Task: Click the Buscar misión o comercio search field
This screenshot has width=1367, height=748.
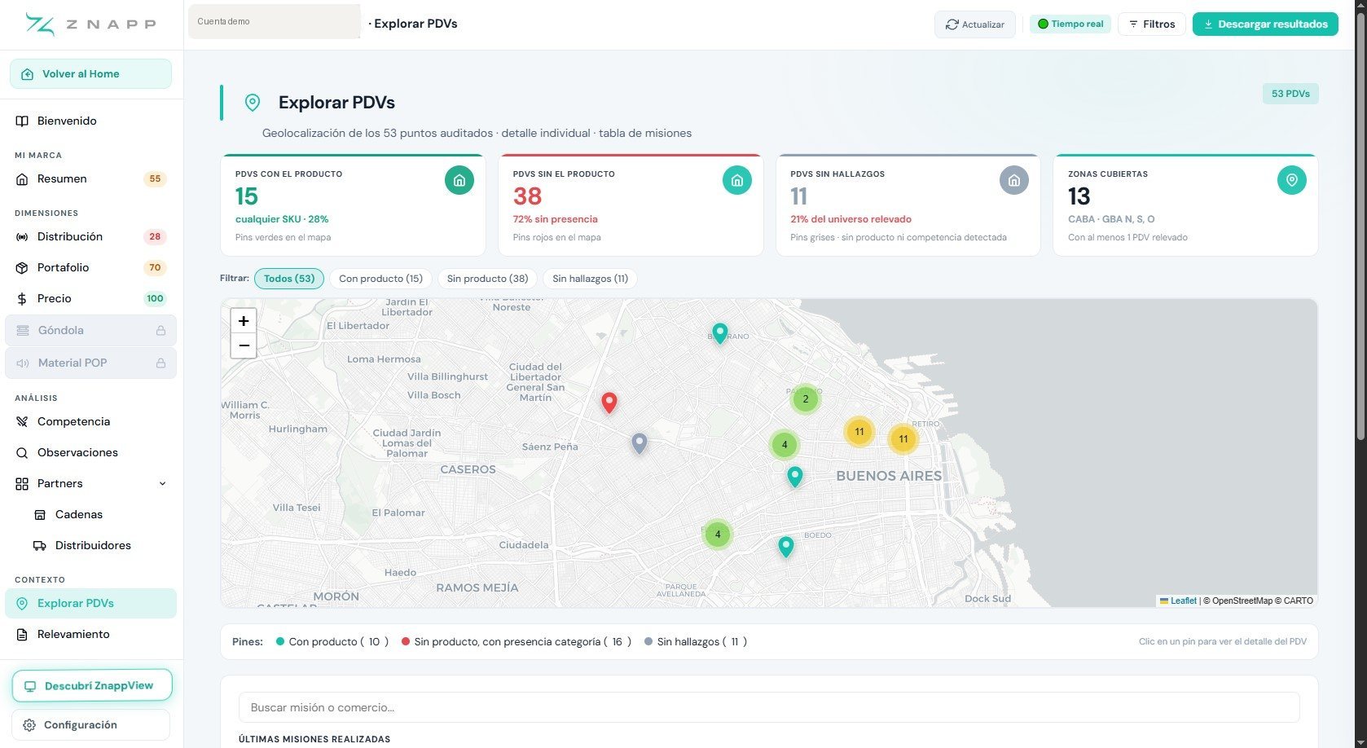Action: pos(769,707)
